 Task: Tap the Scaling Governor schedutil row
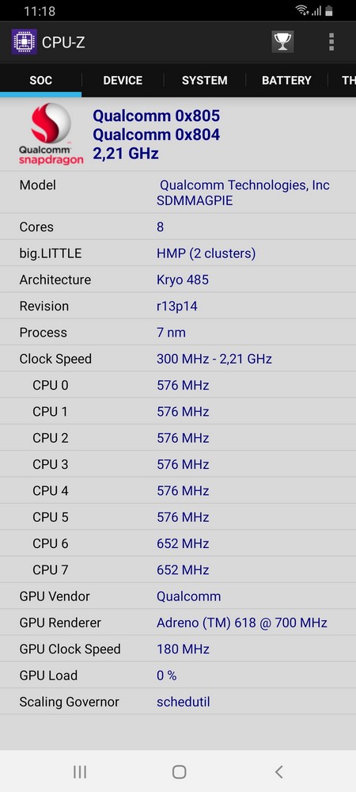178,702
